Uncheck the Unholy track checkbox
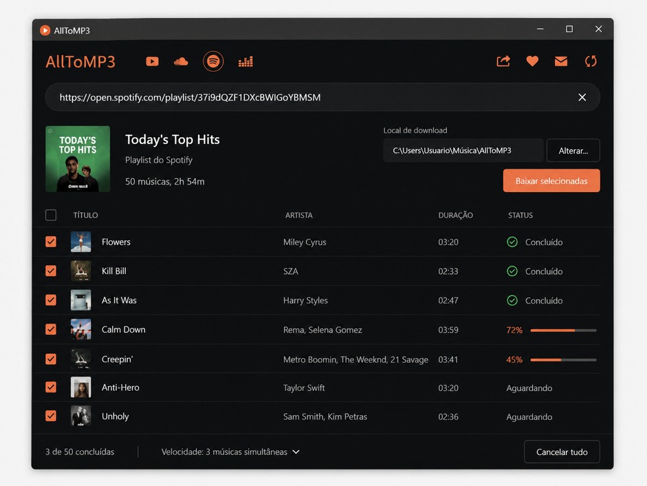Viewport: 647px width, 486px height. coord(51,416)
